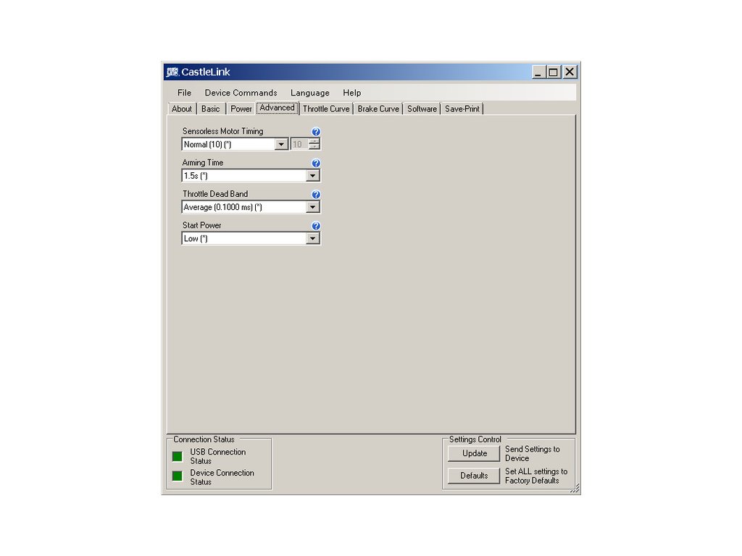Image resolution: width=742 pixels, height=556 pixels.
Task: Switch to the About tab
Action: tap(182, 109)
